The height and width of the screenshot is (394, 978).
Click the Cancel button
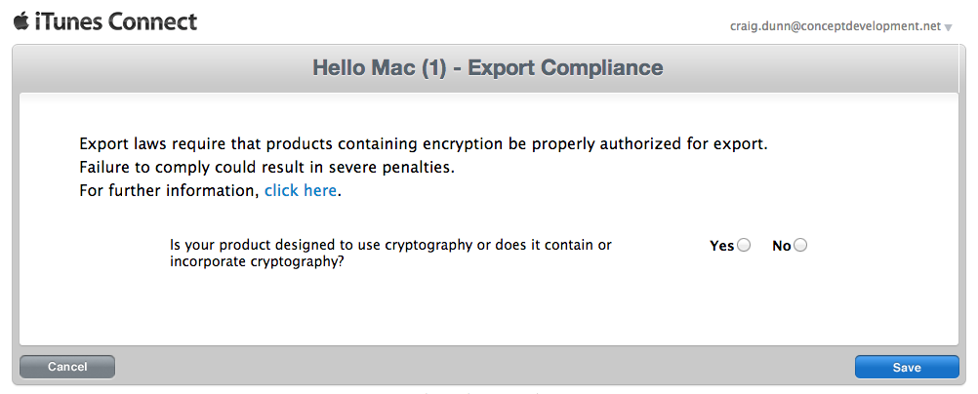(67, 367)
